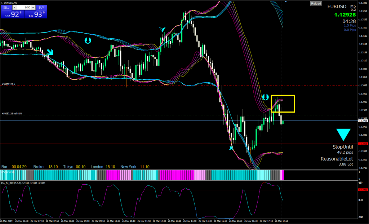Viewport: 369px width, 224px height.
Task: Click the BUY button in trade panel
Action: tap(41, 7)
